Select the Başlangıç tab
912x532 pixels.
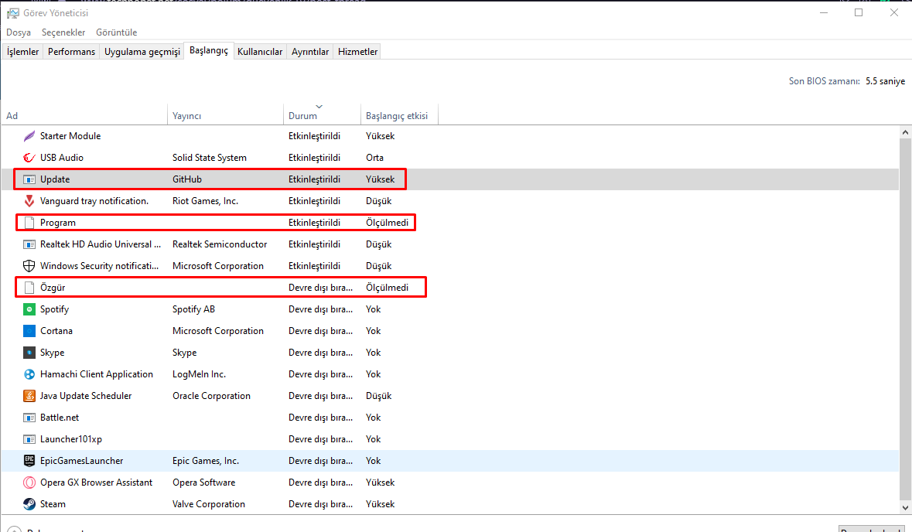tap(209, 50)
